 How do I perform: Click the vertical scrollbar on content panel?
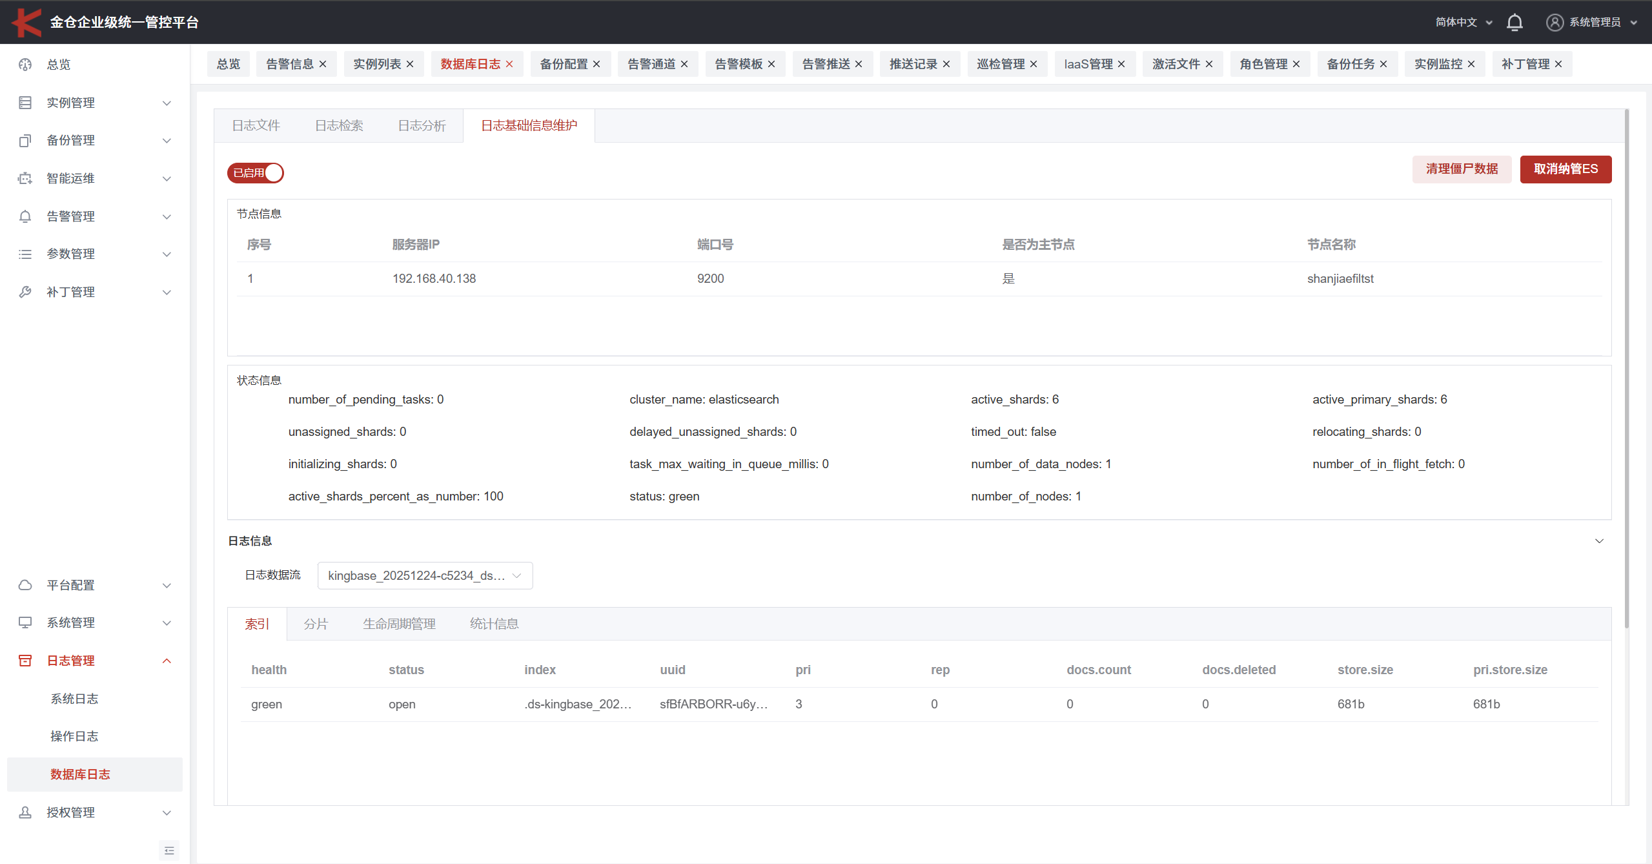click(x=1626, y=368)
